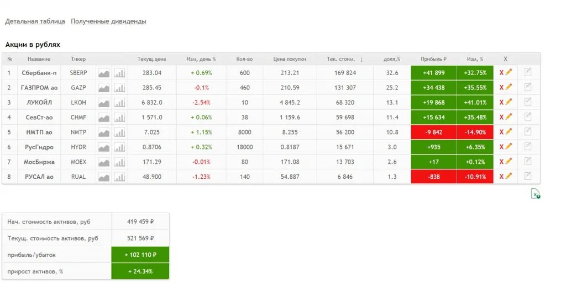The width and height of the screenshot is (566, 297).
Task: Select the SBERP ticker cell
Action: 78,73
